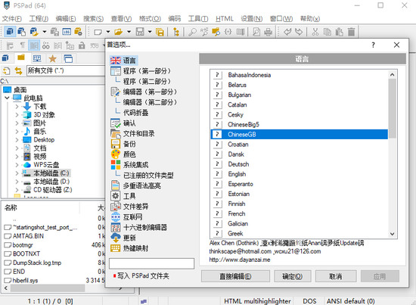
Task: Click the scissors cut icon
Action: click(315, 32)
